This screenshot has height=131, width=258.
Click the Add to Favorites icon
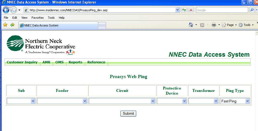(12, 25)
